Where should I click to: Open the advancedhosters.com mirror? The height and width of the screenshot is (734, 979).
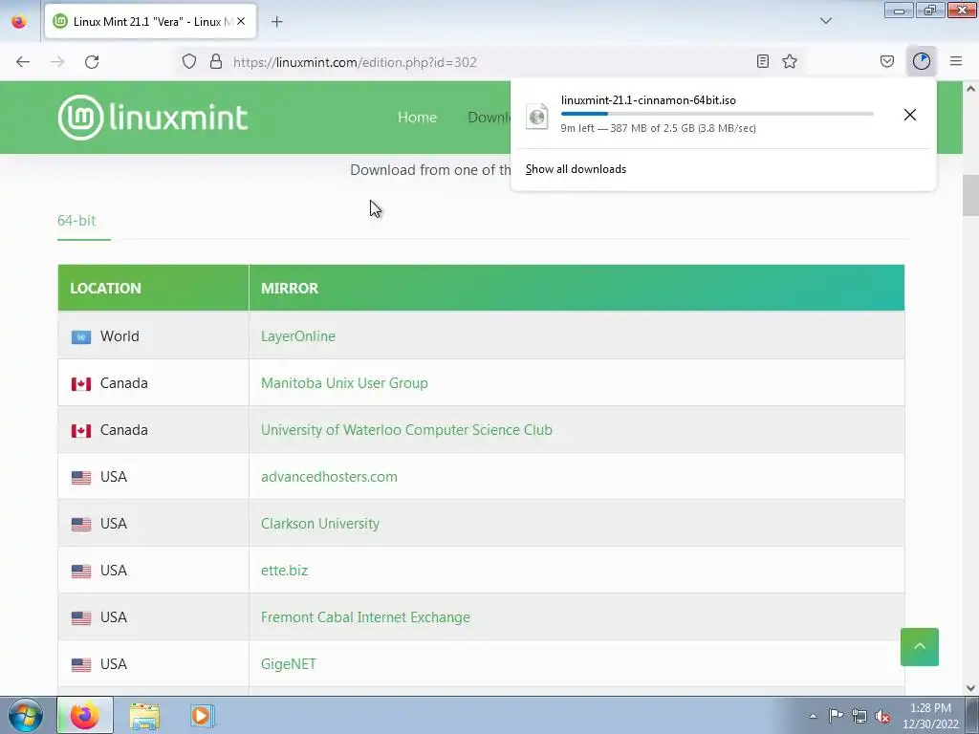329,476
